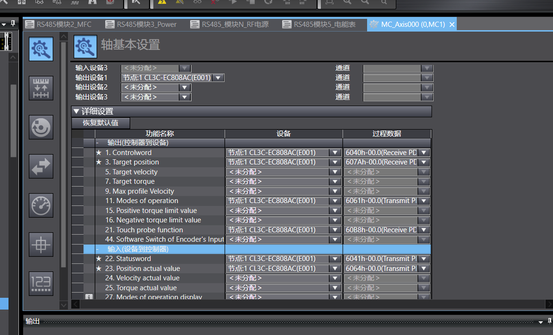
Task: Open the Operation Settings rotary icon
Action: tap(41, 127)
